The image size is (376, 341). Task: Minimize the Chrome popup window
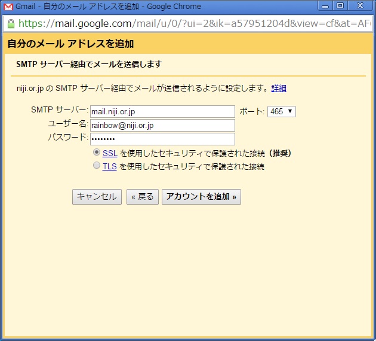click(x=325, y=6)
